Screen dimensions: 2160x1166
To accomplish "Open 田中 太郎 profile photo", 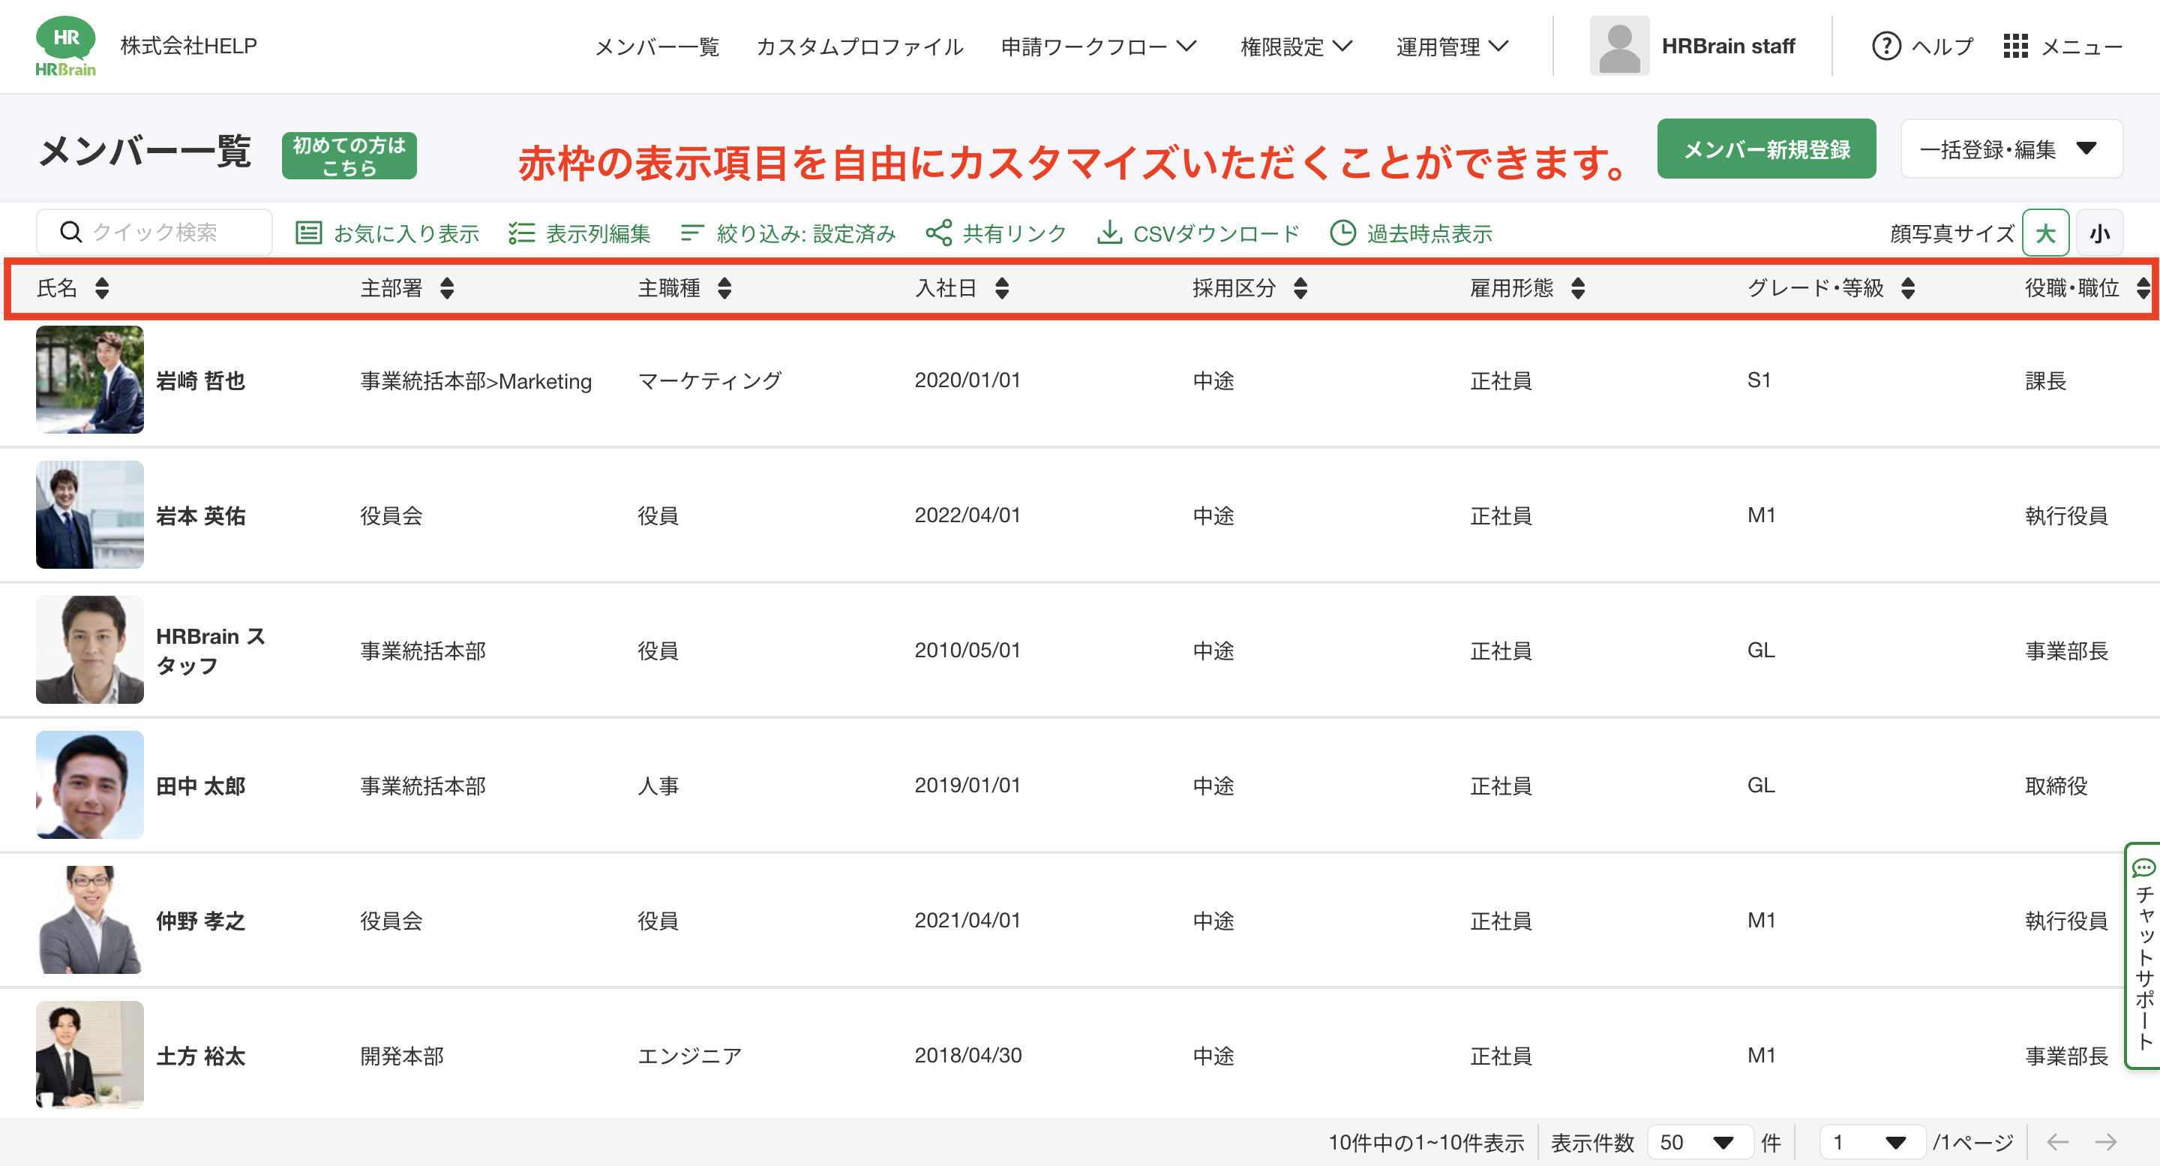I will point(90,785).
